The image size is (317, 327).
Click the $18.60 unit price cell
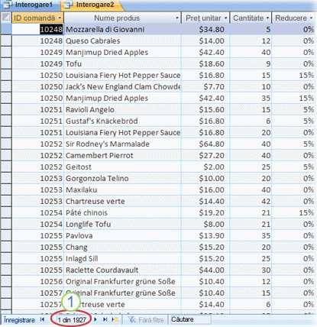(x=205, y=63)
